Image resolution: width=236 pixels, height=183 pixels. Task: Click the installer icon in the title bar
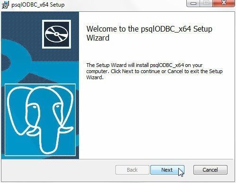6,5
